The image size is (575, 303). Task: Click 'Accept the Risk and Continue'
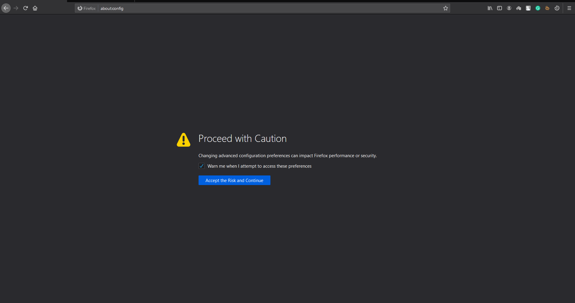[x=234, y=180]
